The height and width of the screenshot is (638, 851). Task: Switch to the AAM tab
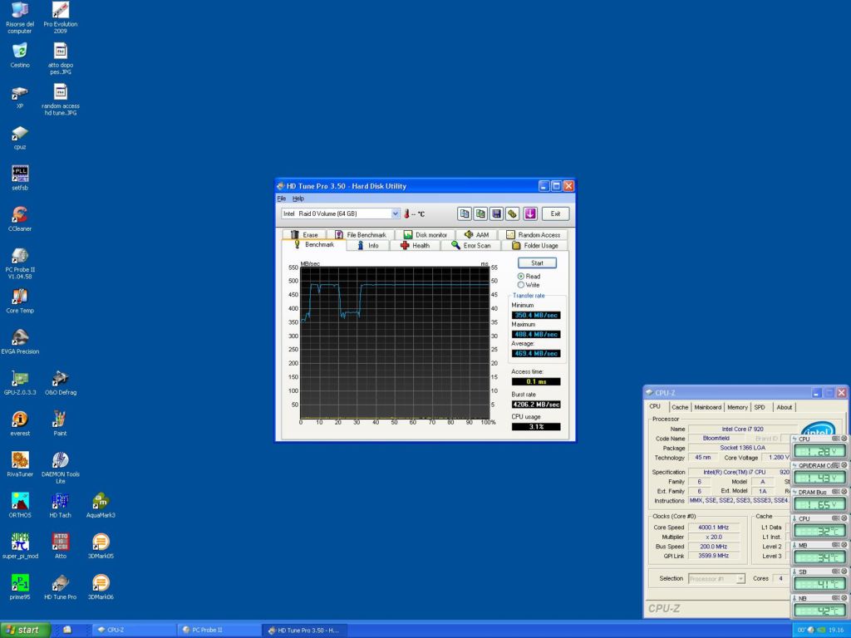[x=476, y=235]
